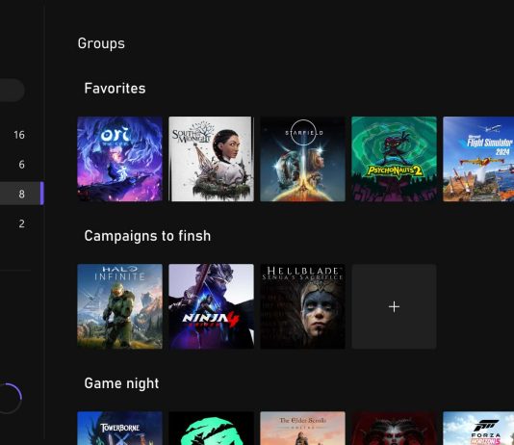Select the sidebar item showing 6

point(21,165)
